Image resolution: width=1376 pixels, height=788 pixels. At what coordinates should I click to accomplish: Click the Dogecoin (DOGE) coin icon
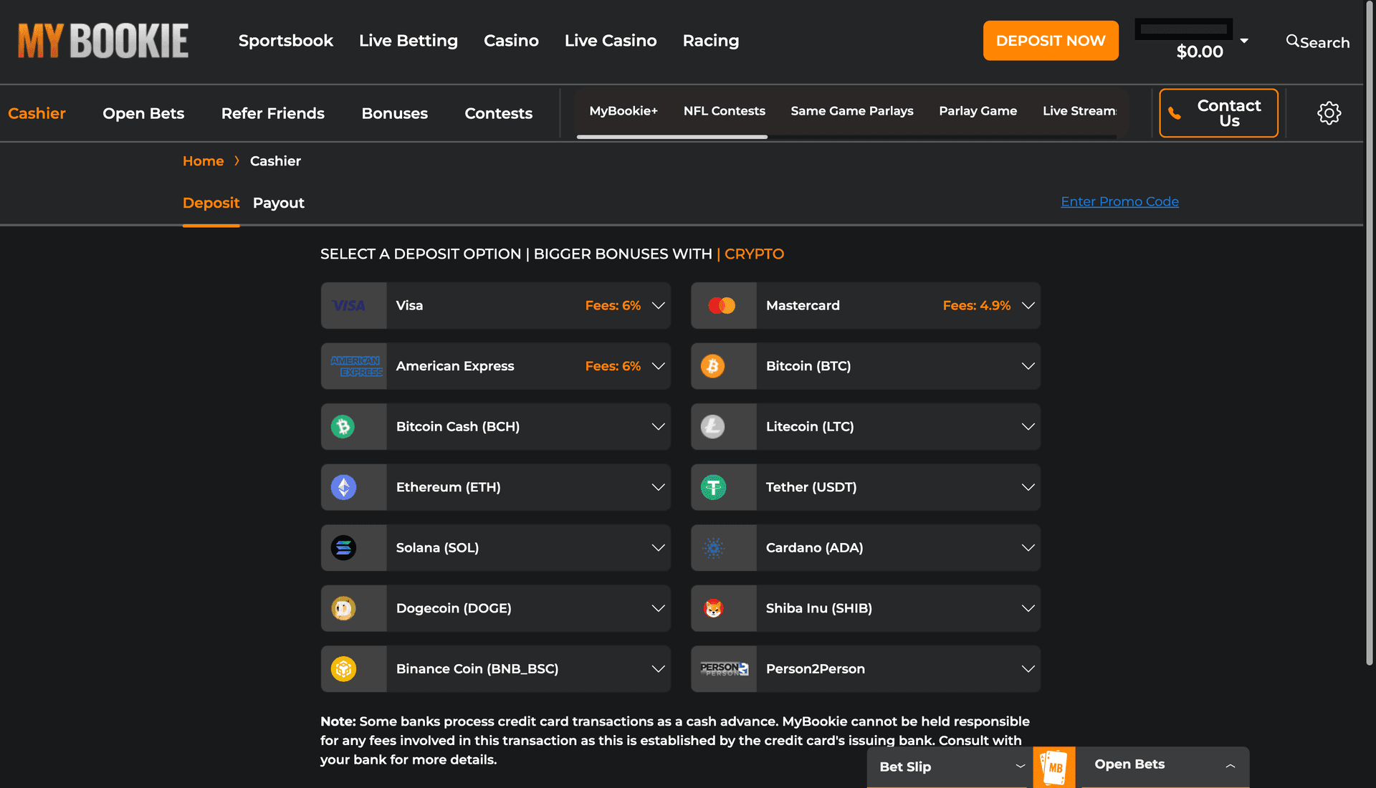click(344, 608)
